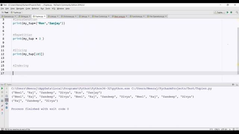
Task: Hide the Run panel with the hide icon
Action: pos(237,84)
